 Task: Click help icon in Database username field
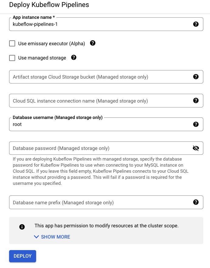196,124
